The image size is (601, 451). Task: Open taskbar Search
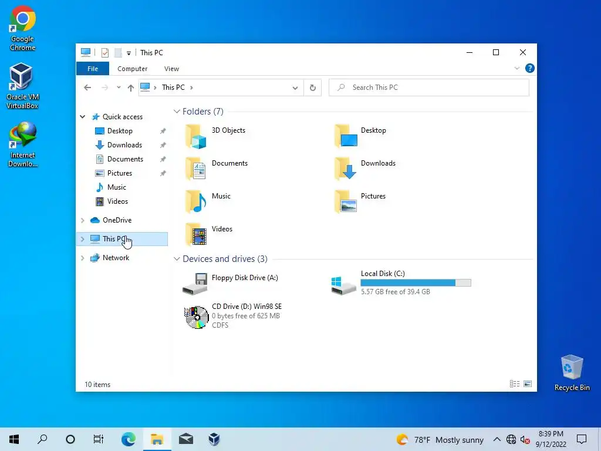point(42,439)
